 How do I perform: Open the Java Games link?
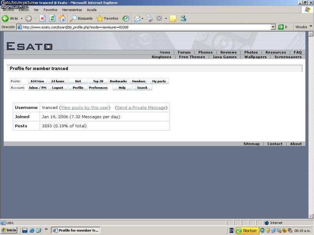click(225, 57)
